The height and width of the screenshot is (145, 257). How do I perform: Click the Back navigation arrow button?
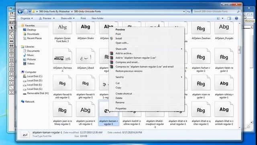click(x=20, y=12)
